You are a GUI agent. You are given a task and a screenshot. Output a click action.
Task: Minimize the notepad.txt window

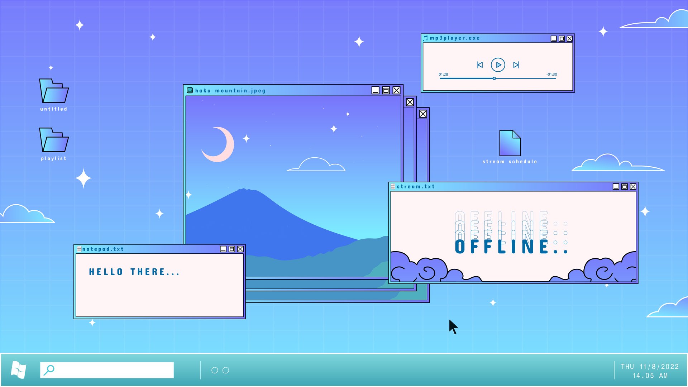[x=223, y=249]
